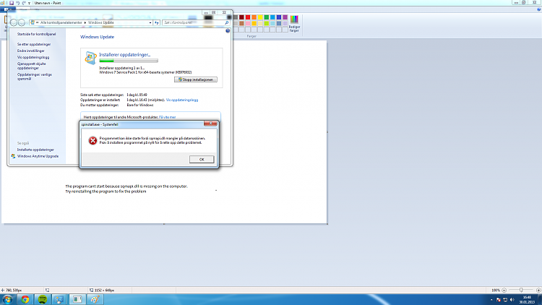Viewport: 542px width, 305px height.
Task: Click the Undo arrow in Paint's title bar
Action: pyautogui.click(x=17, y=3)
